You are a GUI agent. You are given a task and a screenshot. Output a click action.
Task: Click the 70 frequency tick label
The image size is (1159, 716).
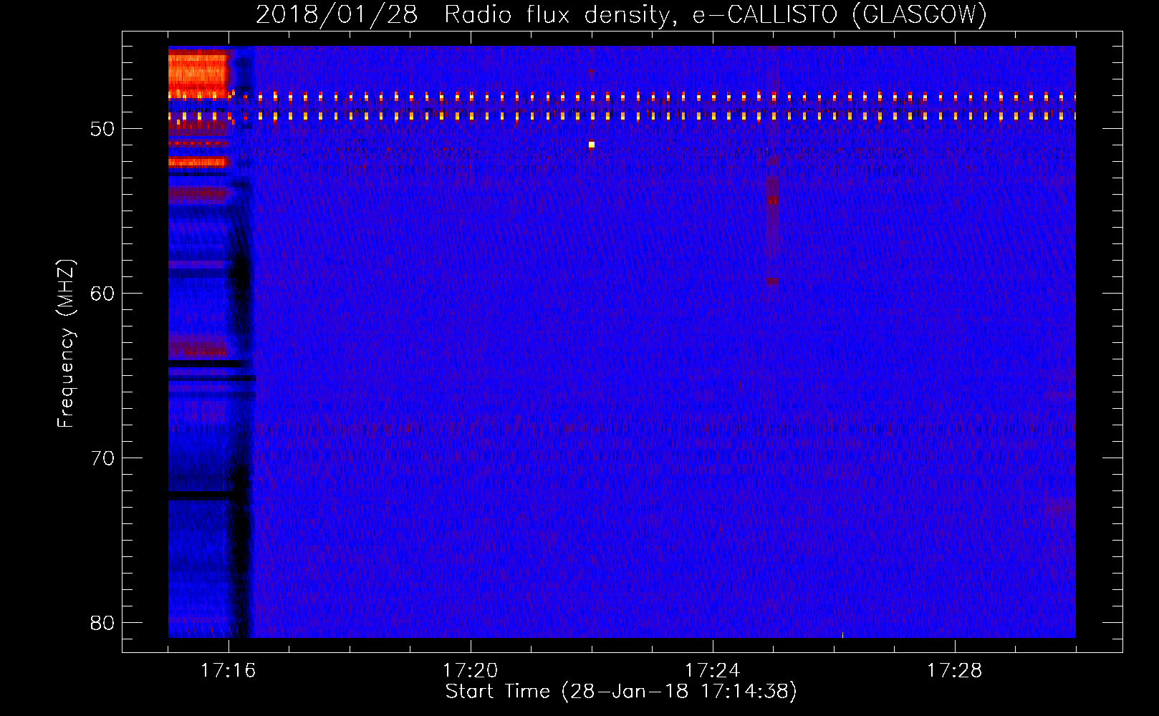[102, 459]
